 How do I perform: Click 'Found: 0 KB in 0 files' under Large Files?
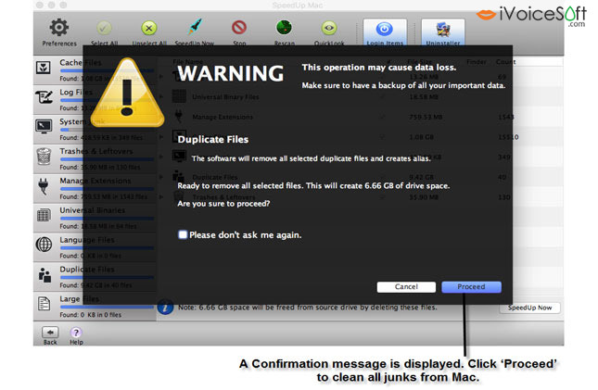(90, 315)
